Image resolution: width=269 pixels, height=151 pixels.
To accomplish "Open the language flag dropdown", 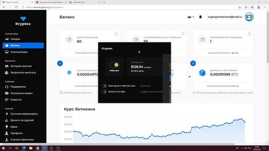I will click(190, 17).
